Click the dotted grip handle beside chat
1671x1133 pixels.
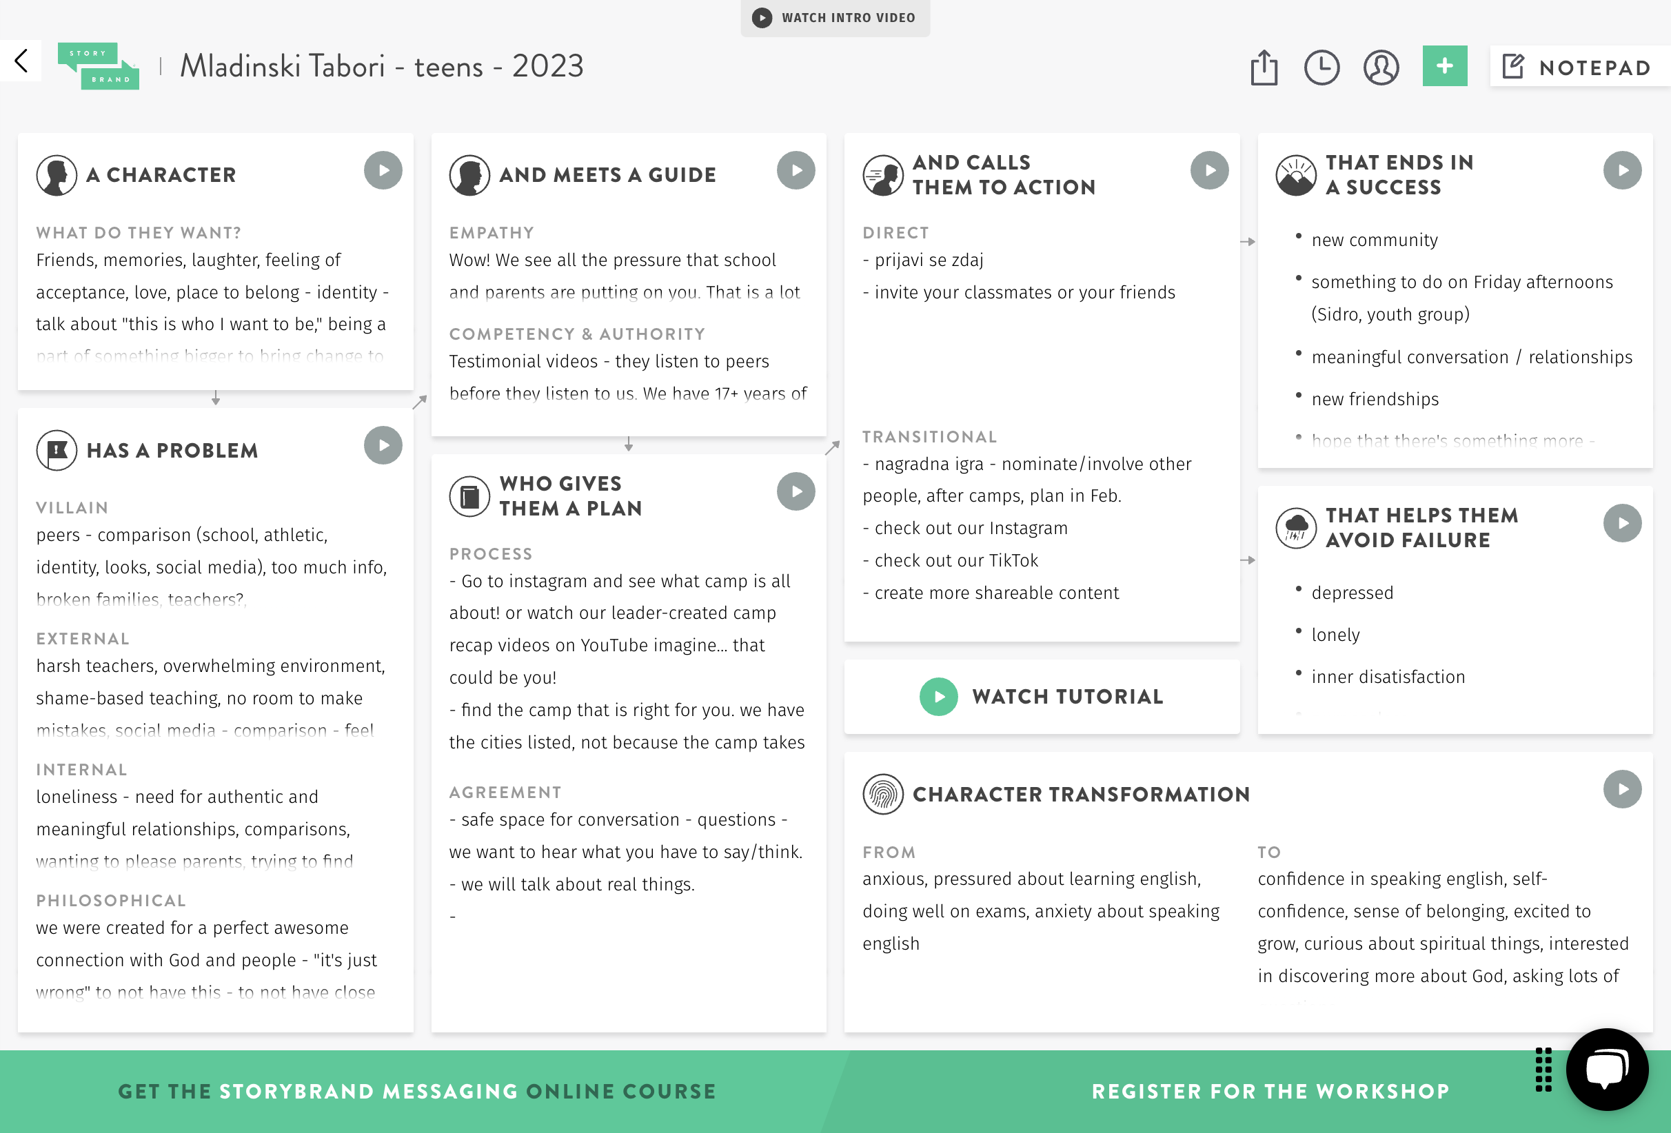pos(1543,1069)
